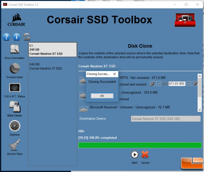Click the Disk Clone sidebar label
Image resolution: width=204 pixels, height=172 pixels.
14,115
